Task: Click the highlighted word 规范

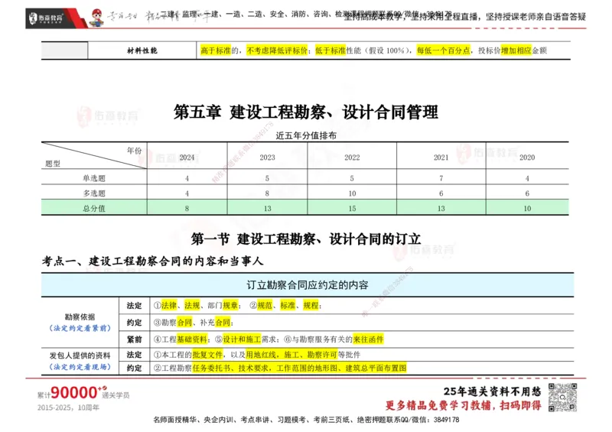Action: pyautogui.click(x=265, y=306)
